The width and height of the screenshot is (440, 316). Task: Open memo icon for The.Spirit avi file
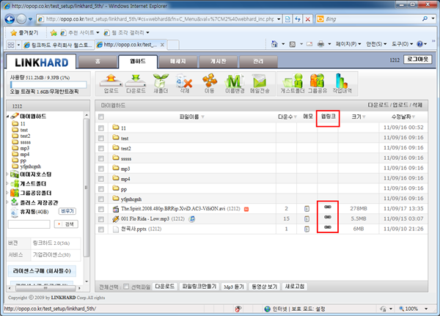click(307, 209)
